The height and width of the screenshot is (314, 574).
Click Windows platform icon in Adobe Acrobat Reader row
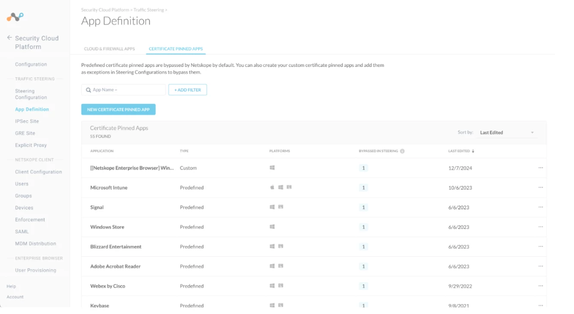point(272,266)
